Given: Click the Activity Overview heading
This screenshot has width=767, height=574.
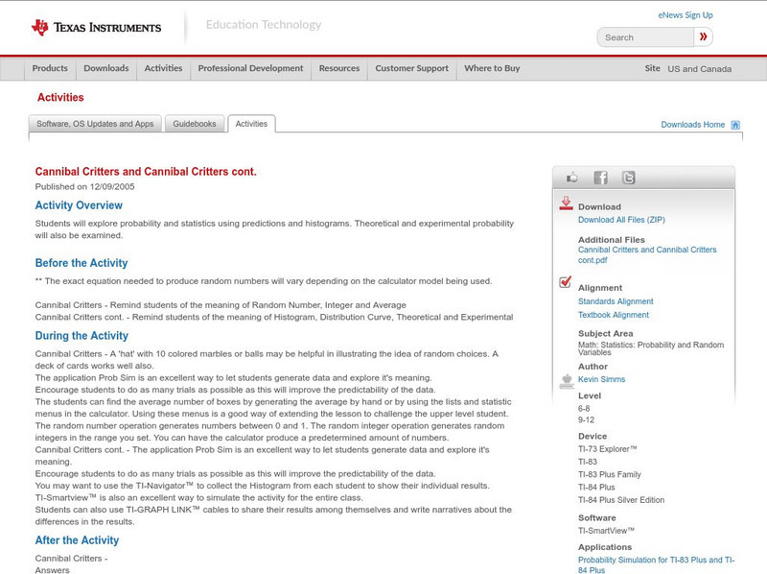Looking at the screenshot, I should pos(79,205).
